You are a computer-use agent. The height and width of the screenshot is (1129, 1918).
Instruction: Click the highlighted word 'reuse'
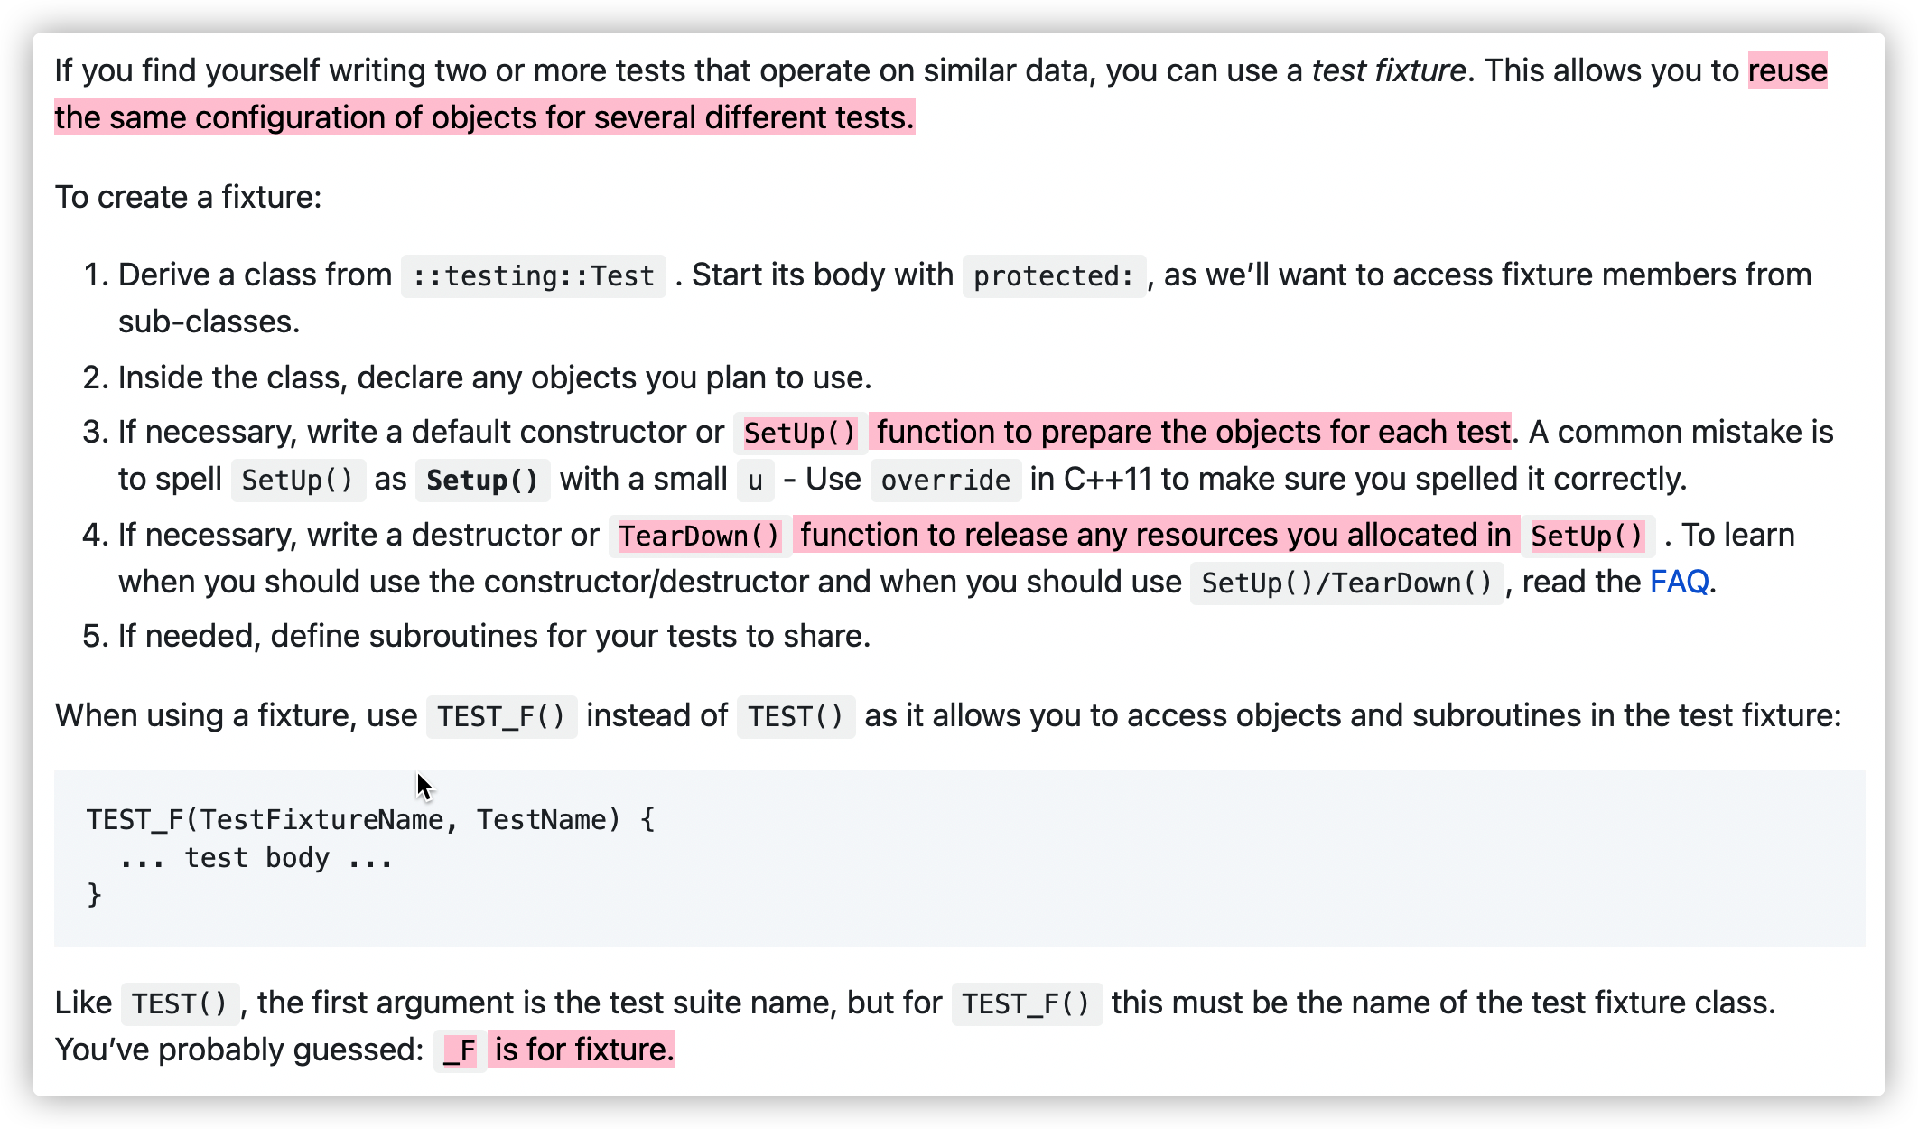[x=1787, y=70]
